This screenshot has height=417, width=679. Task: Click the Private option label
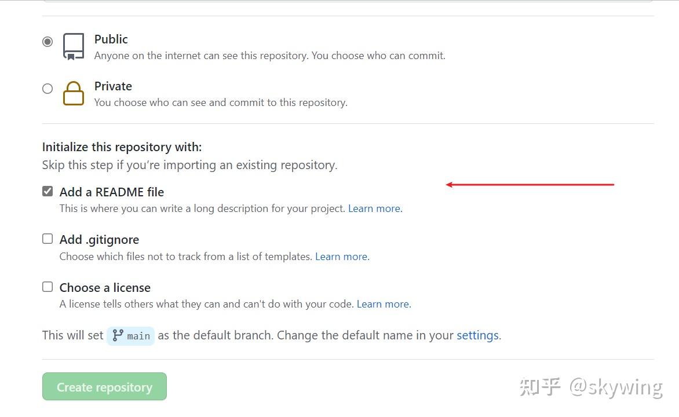point(113,86)
